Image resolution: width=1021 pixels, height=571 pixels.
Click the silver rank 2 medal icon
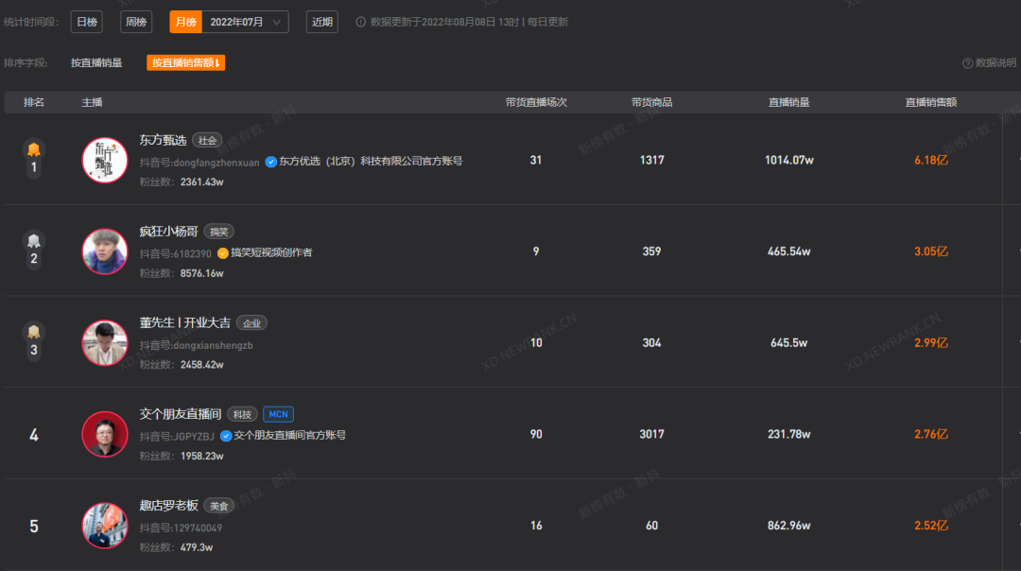[x=34, y=241]
